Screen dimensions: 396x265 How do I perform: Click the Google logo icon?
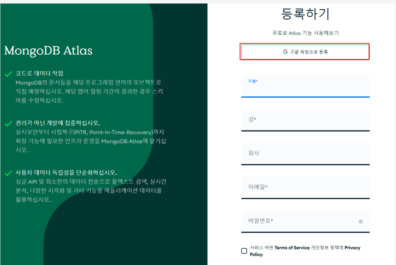(285, 52)
